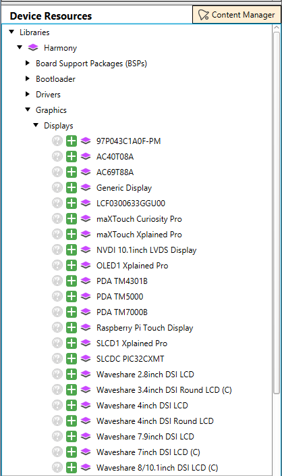Expand the Bootloader node
This screenshot has width=282, height=476.
(28, 78)
